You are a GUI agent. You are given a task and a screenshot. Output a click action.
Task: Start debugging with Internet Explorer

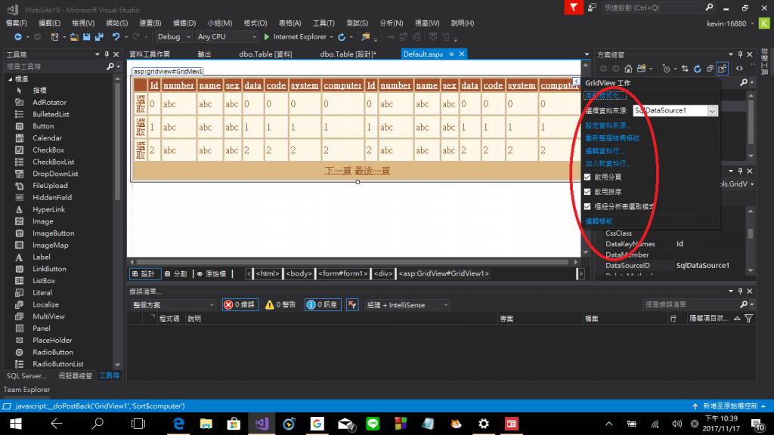pyautogui.click(x=296, y=37)
